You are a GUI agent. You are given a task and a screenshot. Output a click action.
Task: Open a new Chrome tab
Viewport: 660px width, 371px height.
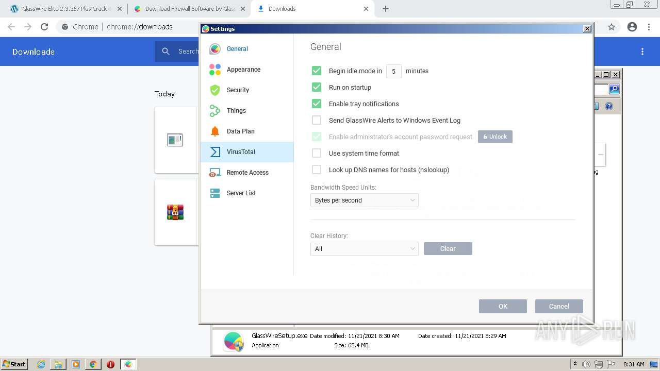[386, 9]
